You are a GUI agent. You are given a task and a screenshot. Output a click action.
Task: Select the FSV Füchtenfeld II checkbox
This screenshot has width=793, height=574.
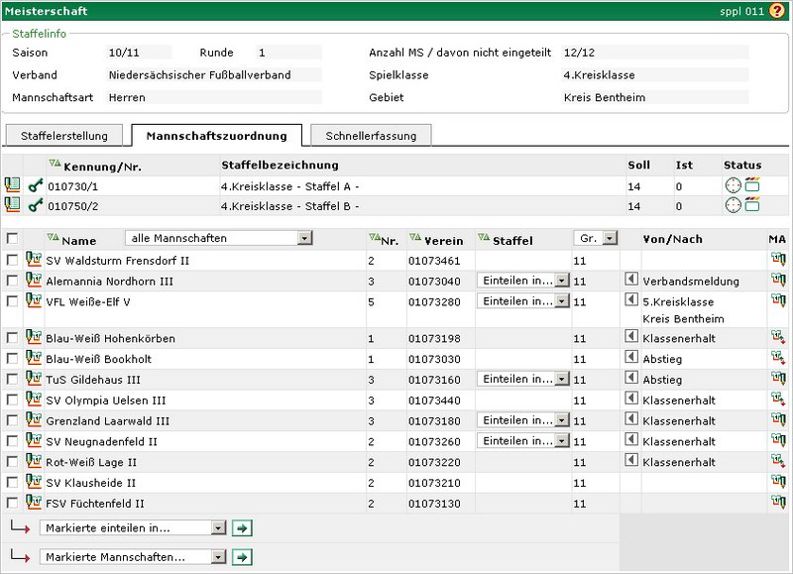tap(12, 504)
